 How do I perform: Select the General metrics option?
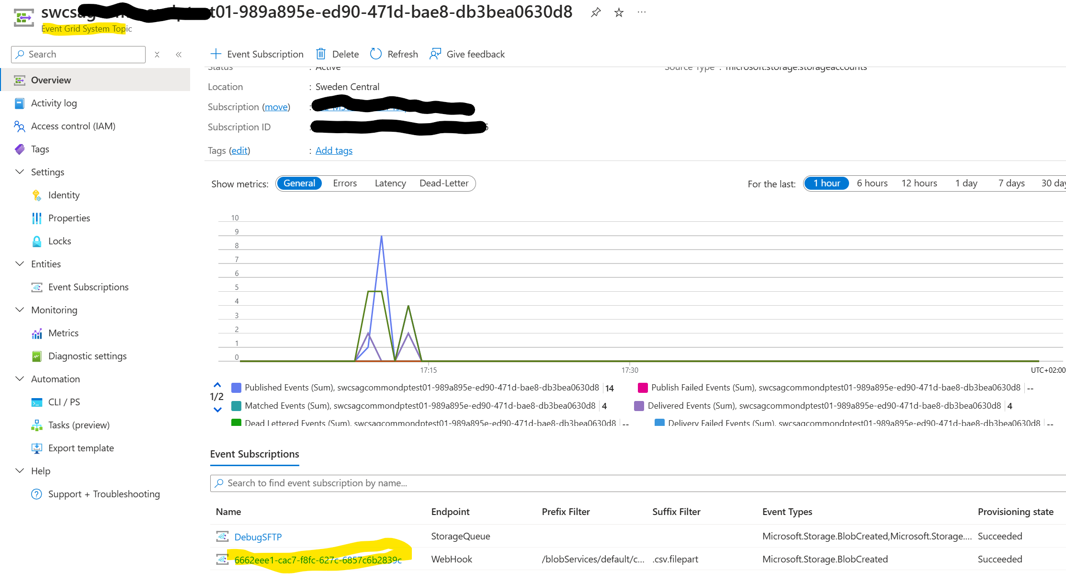pos(299,183)
